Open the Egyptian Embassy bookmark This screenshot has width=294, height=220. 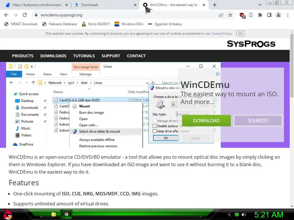(x=165, y=24)
